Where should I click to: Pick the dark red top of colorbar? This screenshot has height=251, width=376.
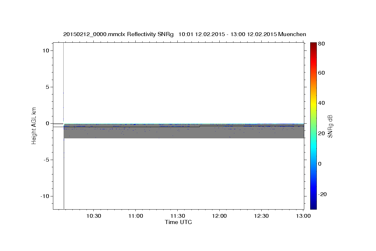[x=313, y=45]
